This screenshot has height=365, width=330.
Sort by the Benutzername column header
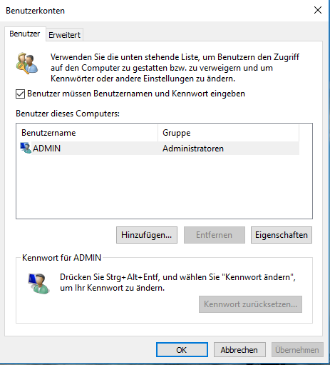[87, 133]
